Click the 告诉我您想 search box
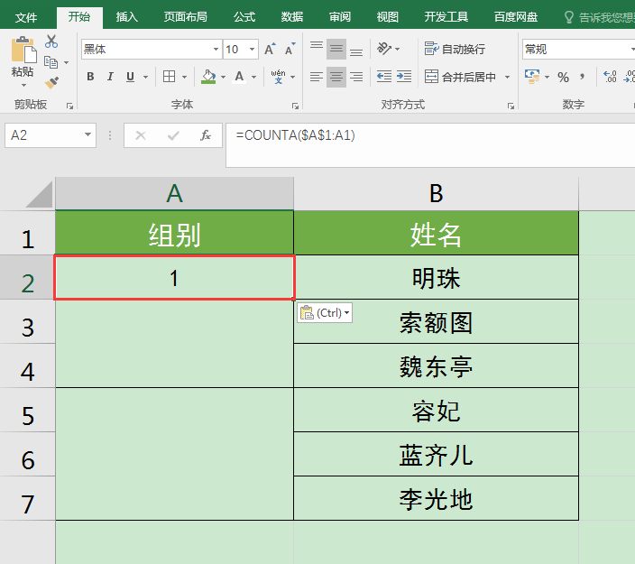This screenshot has width=635, height=564. 599,17
